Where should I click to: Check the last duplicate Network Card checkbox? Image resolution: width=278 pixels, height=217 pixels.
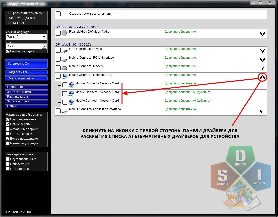(65, 102)
